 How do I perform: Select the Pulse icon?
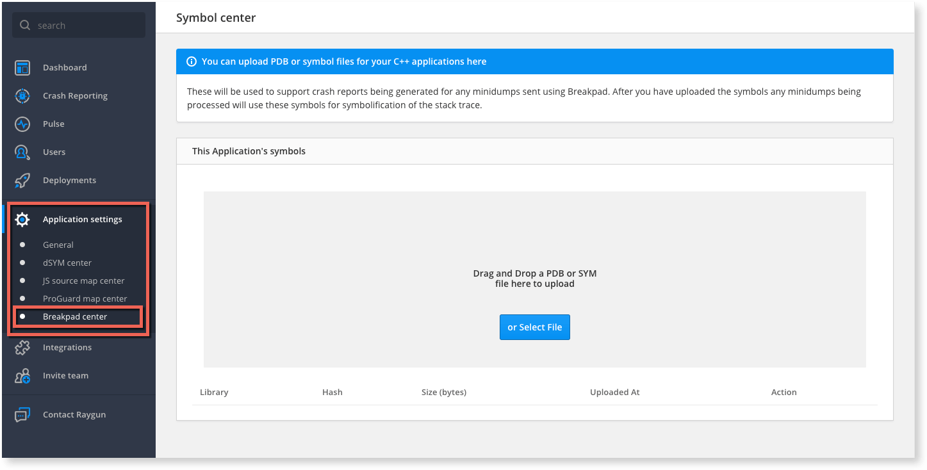22,124
